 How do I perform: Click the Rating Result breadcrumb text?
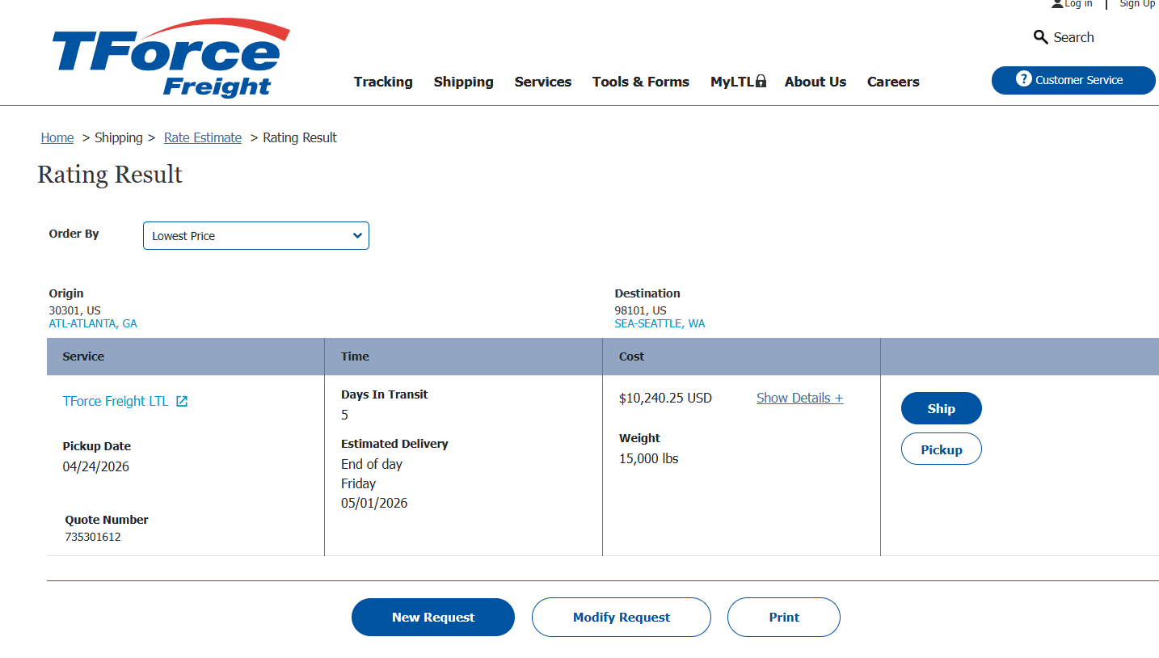[x=300, y=137]
